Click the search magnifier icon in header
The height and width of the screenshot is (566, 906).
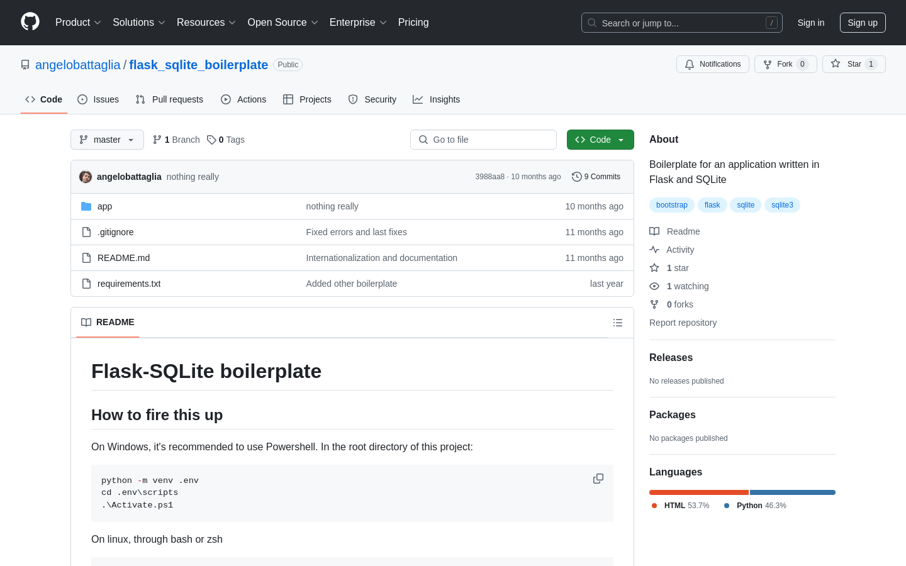pos(592,23)
